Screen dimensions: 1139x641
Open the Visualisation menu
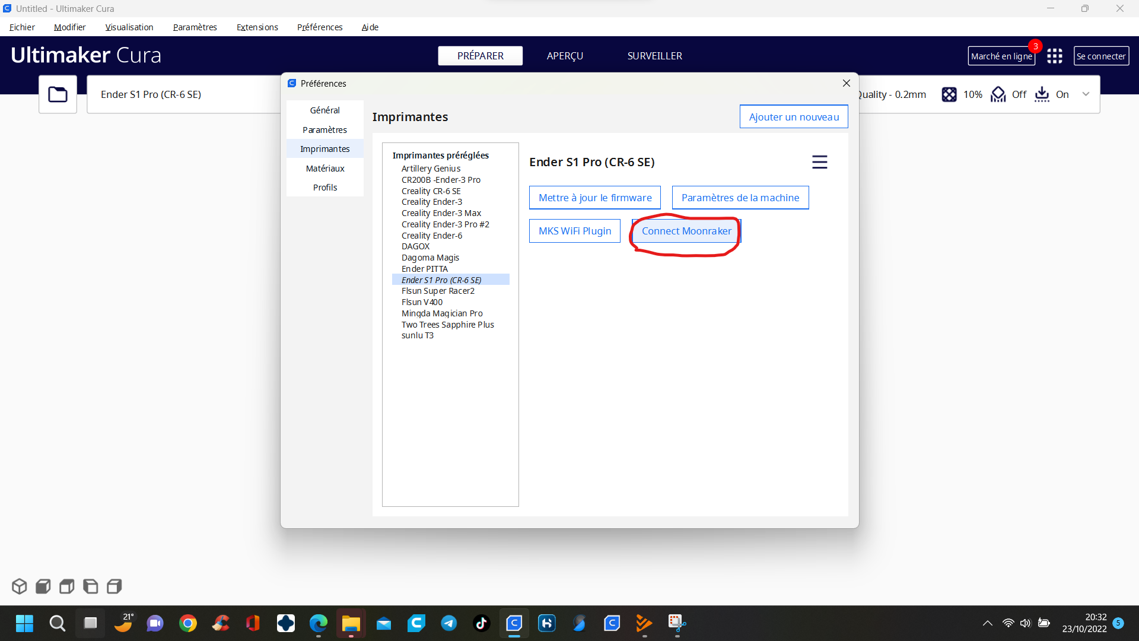pyautogui.click(x=129, y=27)
